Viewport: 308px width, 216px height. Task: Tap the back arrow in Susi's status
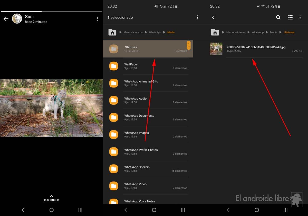coord(6,19)
